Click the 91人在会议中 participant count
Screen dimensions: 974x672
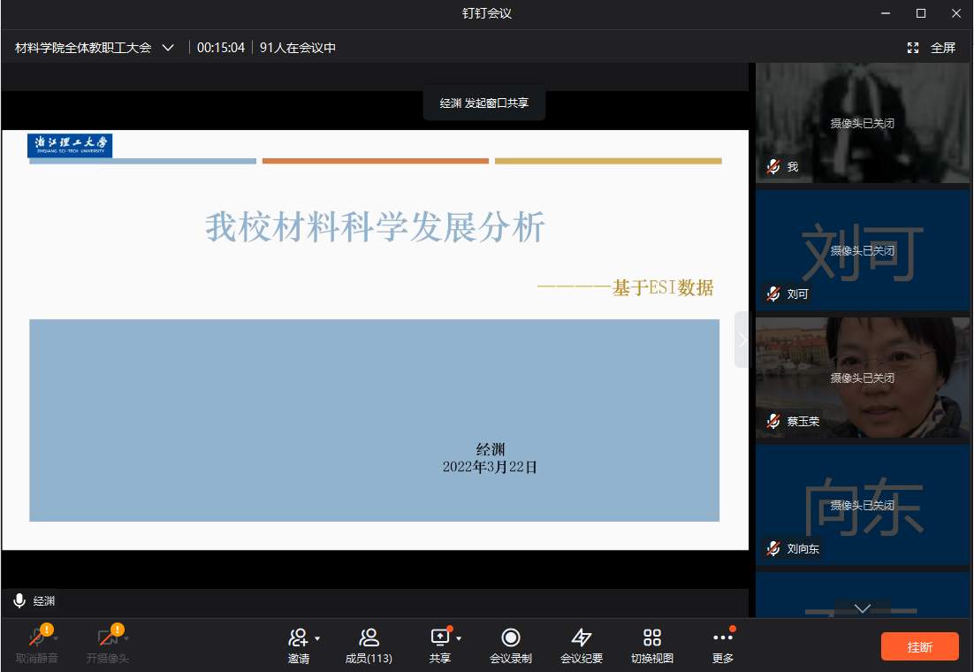[x=298, y=48]
